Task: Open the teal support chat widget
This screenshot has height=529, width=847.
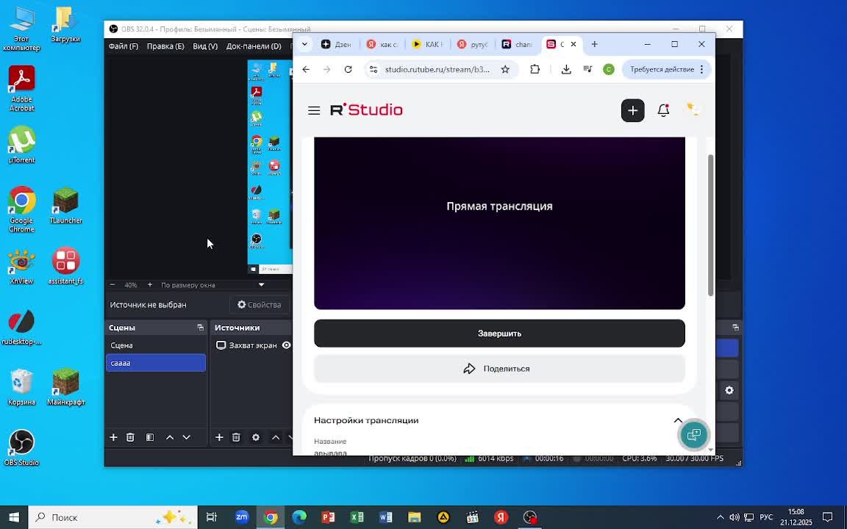Action: coord(693,434)
